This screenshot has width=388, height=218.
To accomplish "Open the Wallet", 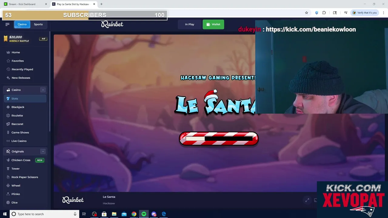I will [213, 24].
